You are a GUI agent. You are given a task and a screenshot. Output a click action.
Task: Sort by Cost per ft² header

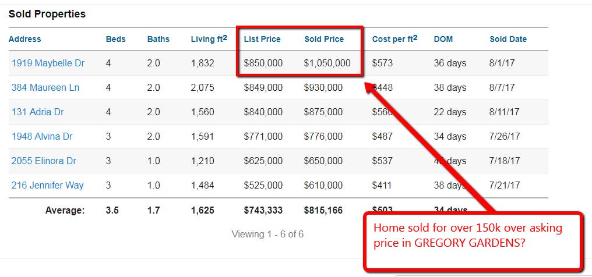(x=395, y=39)
